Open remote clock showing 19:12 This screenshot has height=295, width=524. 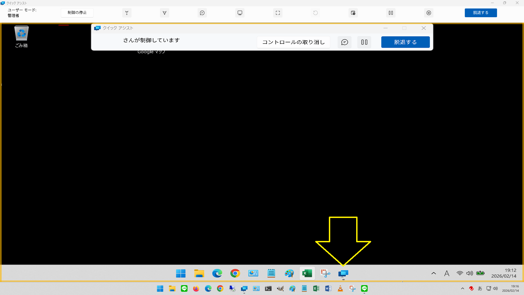[504, 273]
